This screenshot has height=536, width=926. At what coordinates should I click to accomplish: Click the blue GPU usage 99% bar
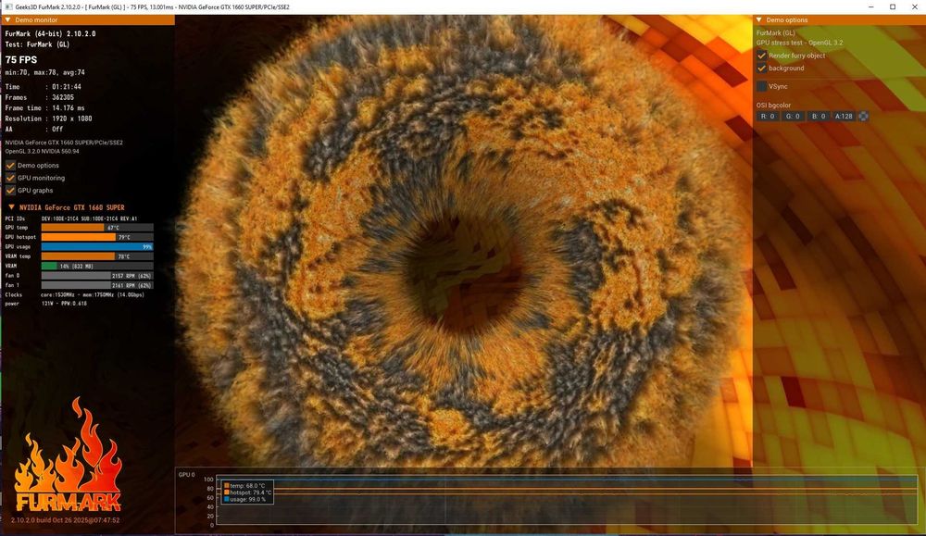[97, 247]
